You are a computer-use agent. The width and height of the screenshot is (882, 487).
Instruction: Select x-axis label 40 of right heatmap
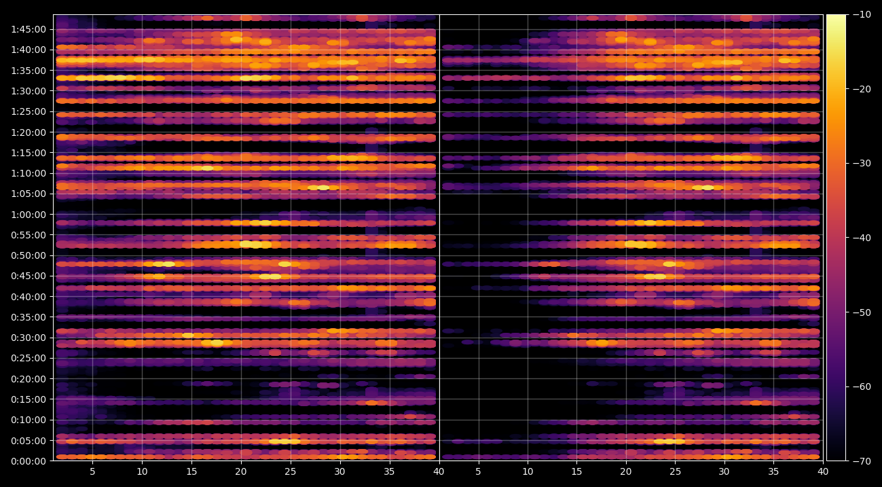(823, 471)
